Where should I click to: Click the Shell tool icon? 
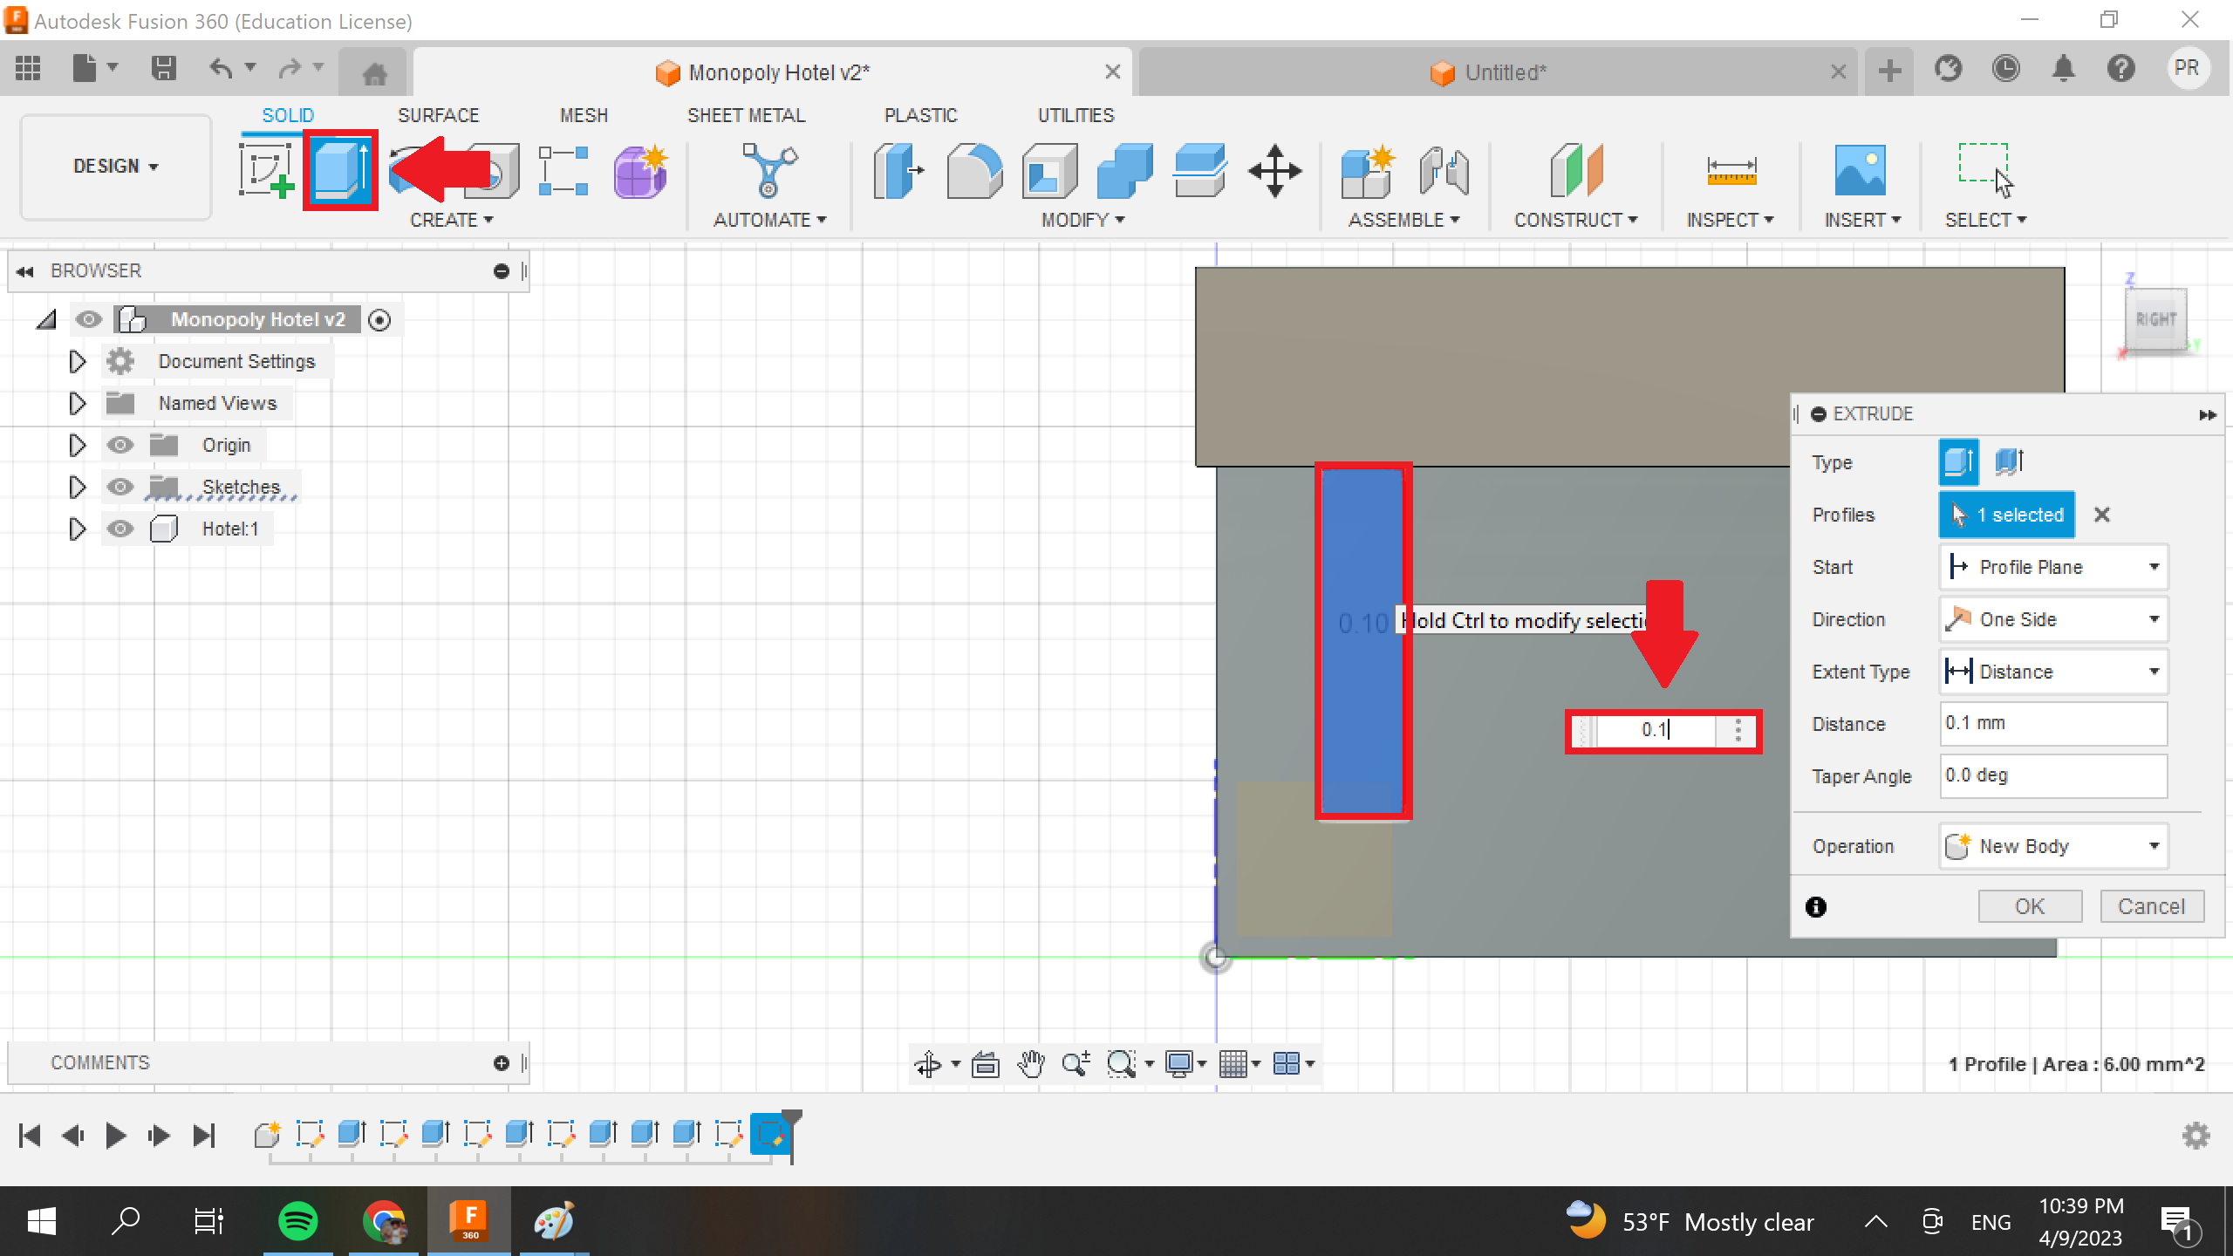point(1052,170)
